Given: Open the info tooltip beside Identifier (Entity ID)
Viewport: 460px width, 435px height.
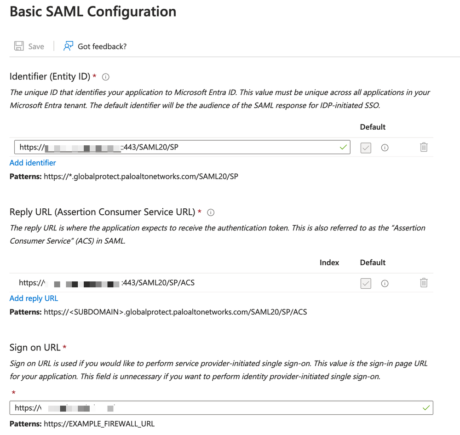Looking at the screenshot, I should (x=105, y=77).
